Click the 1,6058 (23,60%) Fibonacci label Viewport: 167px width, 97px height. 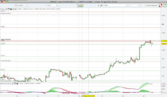tap(6, 13)
